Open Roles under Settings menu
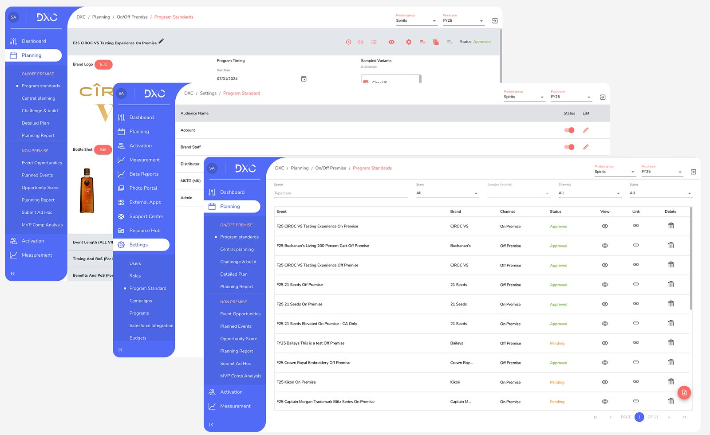The height and width of the screenshot is (435, 710). pos(135,276)
